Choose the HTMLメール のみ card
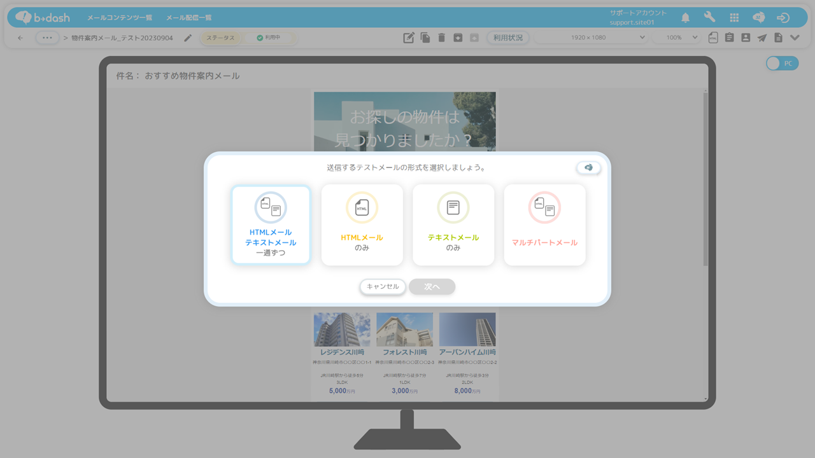815x458 pixels. click(362, 225)
